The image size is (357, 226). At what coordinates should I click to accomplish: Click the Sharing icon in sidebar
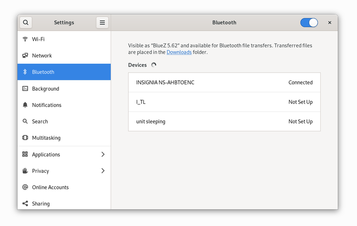[25, 203]
